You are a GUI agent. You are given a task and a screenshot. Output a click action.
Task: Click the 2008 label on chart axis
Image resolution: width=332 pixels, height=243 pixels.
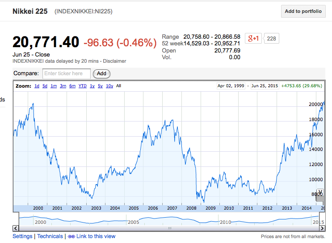[x=191, y=208]
